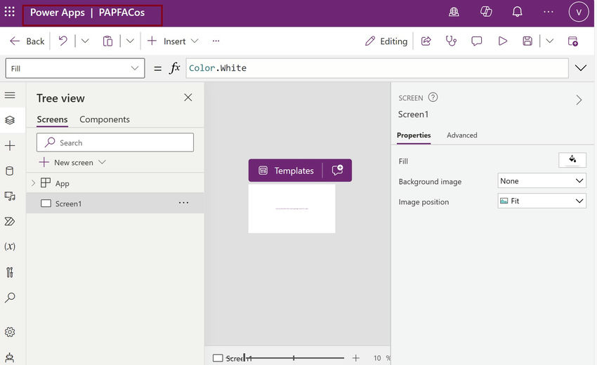Viewport: 597px width, 365px height.
Task: Expand the formula bar chevron
Action: (x=580, y=68)
